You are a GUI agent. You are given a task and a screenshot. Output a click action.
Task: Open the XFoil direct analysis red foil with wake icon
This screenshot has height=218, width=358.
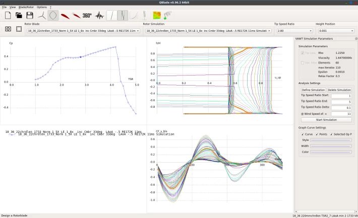coord(76,16)
